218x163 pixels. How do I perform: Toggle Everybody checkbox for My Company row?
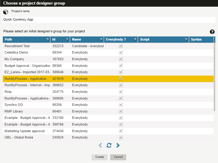pos(121,59)
